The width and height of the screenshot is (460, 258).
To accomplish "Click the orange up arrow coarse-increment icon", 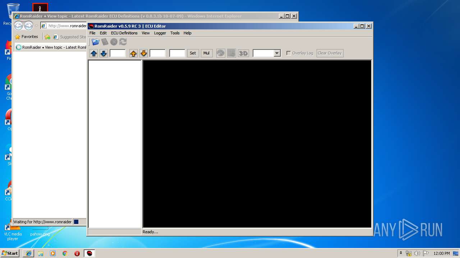I will coord(133,53).
